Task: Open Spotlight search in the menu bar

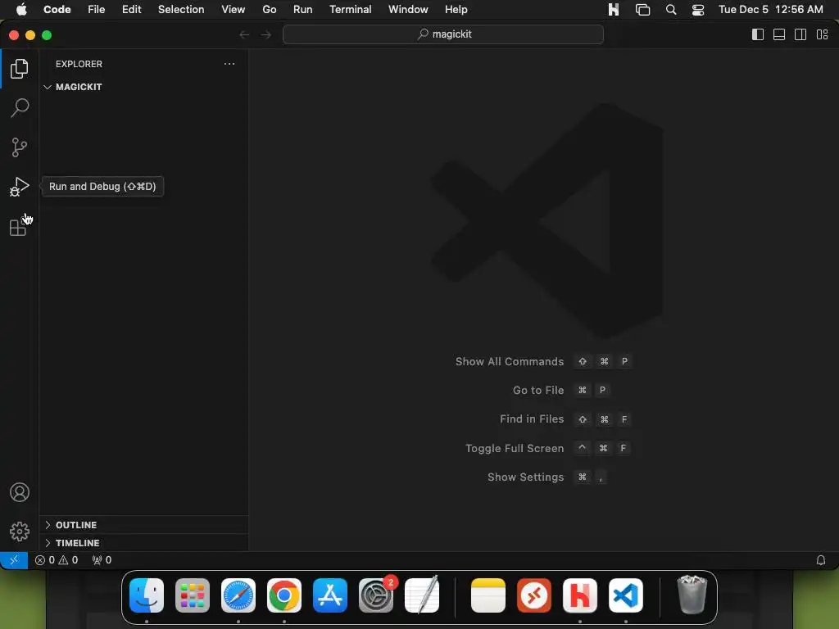Action: (671, 9)
